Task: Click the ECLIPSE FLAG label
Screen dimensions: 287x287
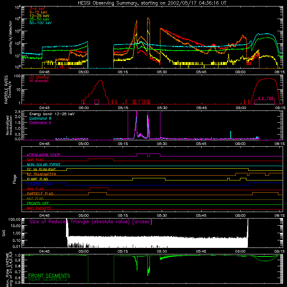Action: 39,184
